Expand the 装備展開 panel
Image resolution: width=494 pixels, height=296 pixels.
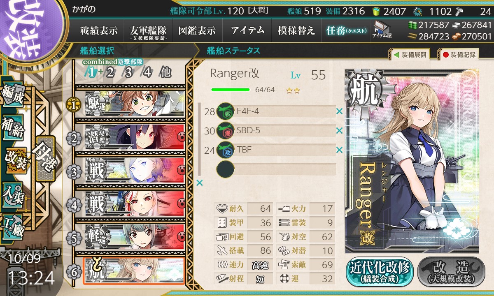pos(409,54)
